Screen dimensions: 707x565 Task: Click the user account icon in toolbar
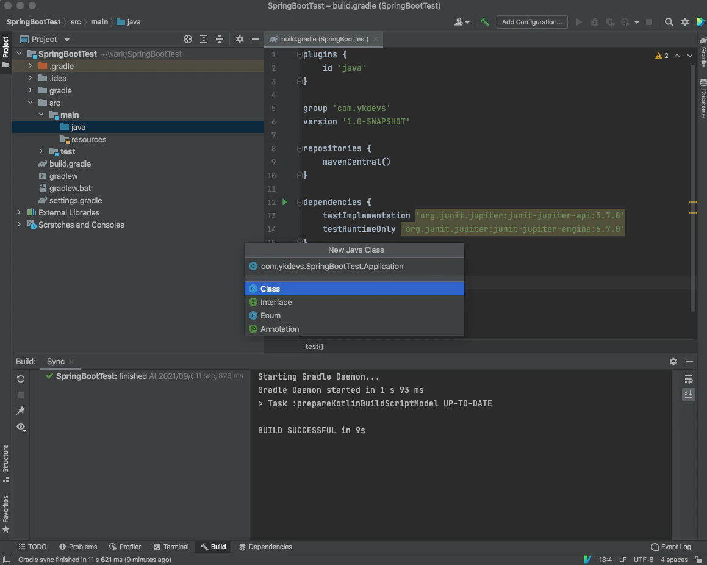coord(461,21)
